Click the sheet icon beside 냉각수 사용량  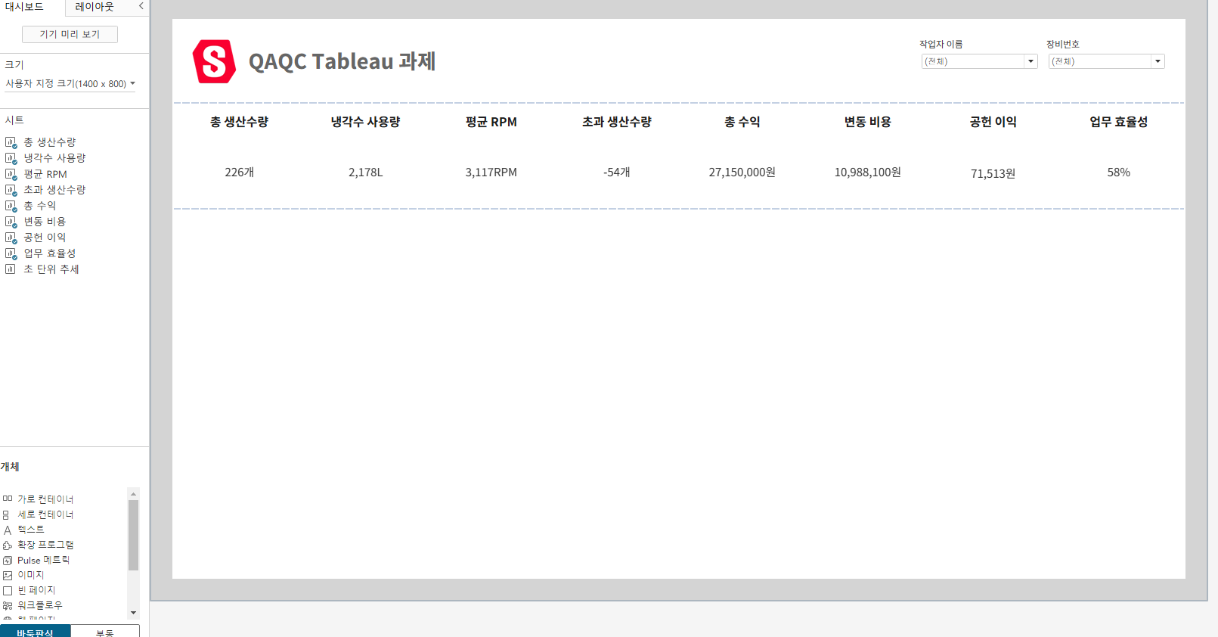tap(11, 158)
